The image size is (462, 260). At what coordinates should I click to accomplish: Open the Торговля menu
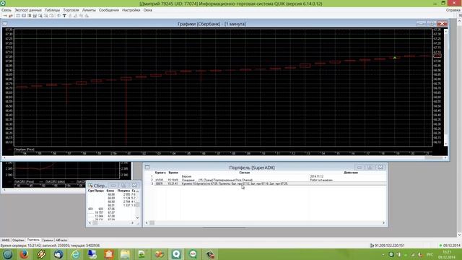tap(71, 10)
